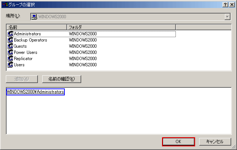
Task: Click the キャンセル button
Action: click(x=215, y=142)
